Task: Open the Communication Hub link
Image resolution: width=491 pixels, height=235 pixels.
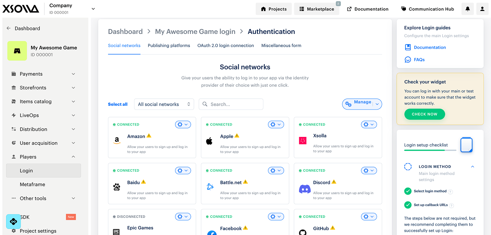Action: [x=427, y=9]
